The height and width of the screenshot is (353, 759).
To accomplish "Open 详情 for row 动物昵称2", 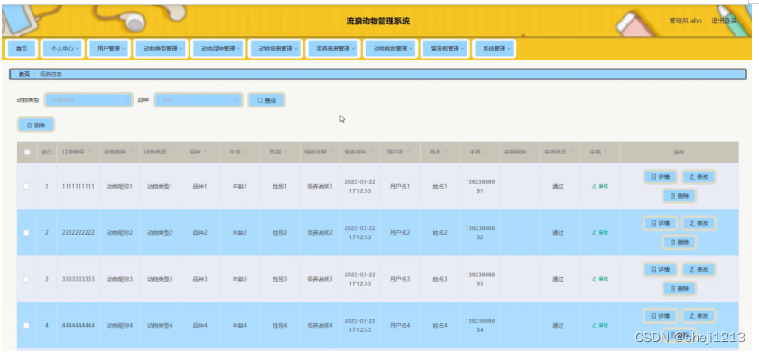I will pyautogui.click(x=660, y=223).
